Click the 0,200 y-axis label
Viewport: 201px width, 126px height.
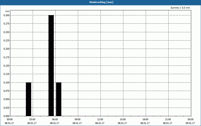tap(7, 49)
